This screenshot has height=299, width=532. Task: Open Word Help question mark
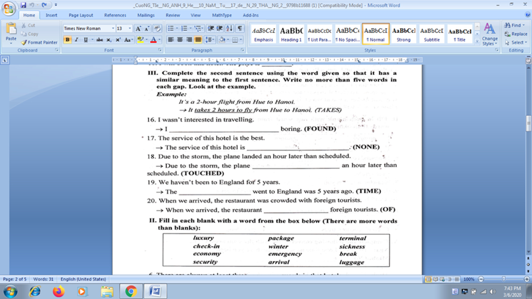[528, 15]
